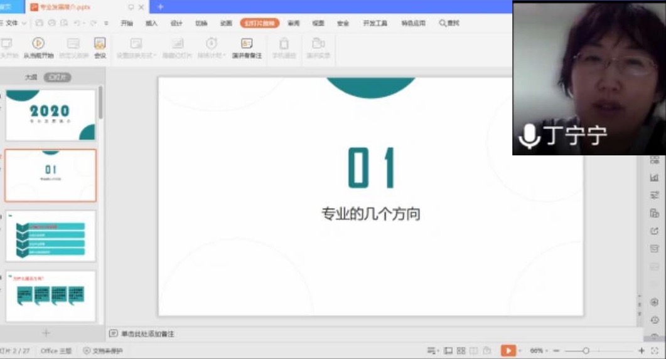Screen dimensions: 666x359
Task: Switch to slide sorter grid view icon
Action: (x=461, y=351)
